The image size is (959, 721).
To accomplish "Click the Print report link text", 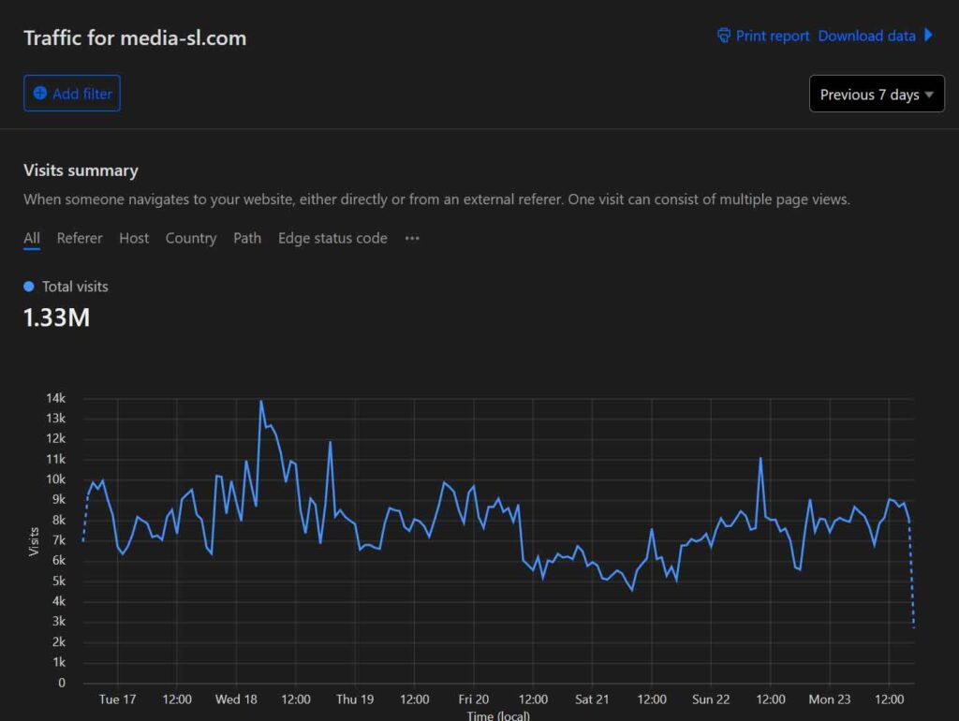I will point(773,36).
